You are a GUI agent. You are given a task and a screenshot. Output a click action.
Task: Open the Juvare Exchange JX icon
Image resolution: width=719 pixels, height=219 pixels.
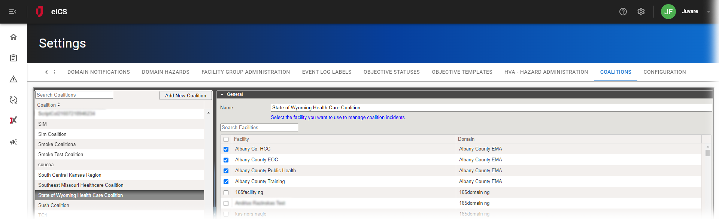(13, 121)
